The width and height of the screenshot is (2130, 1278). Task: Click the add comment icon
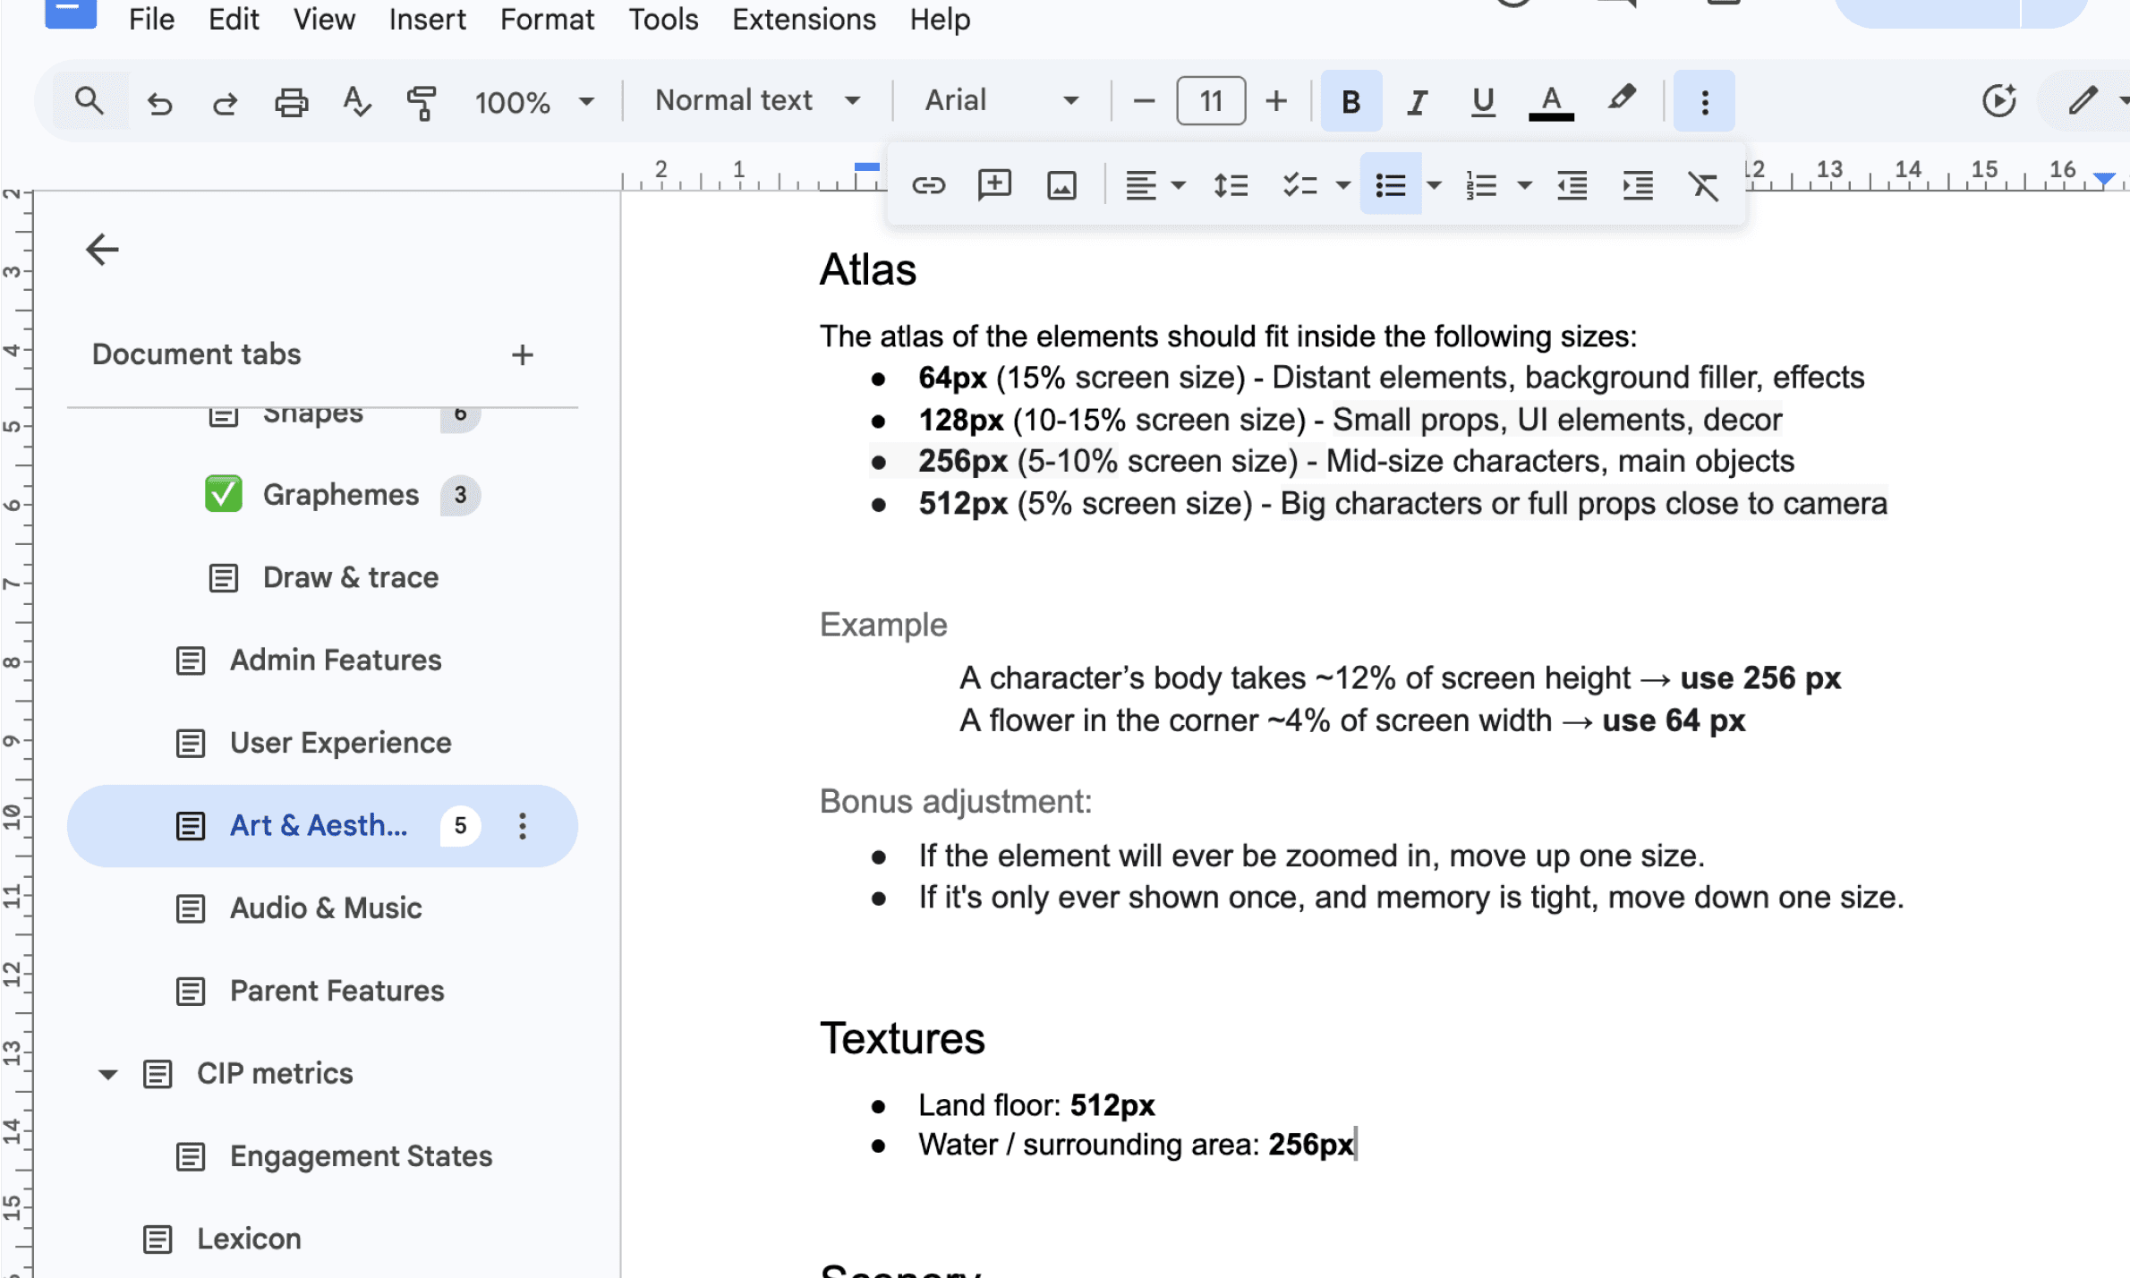(994, 185)
